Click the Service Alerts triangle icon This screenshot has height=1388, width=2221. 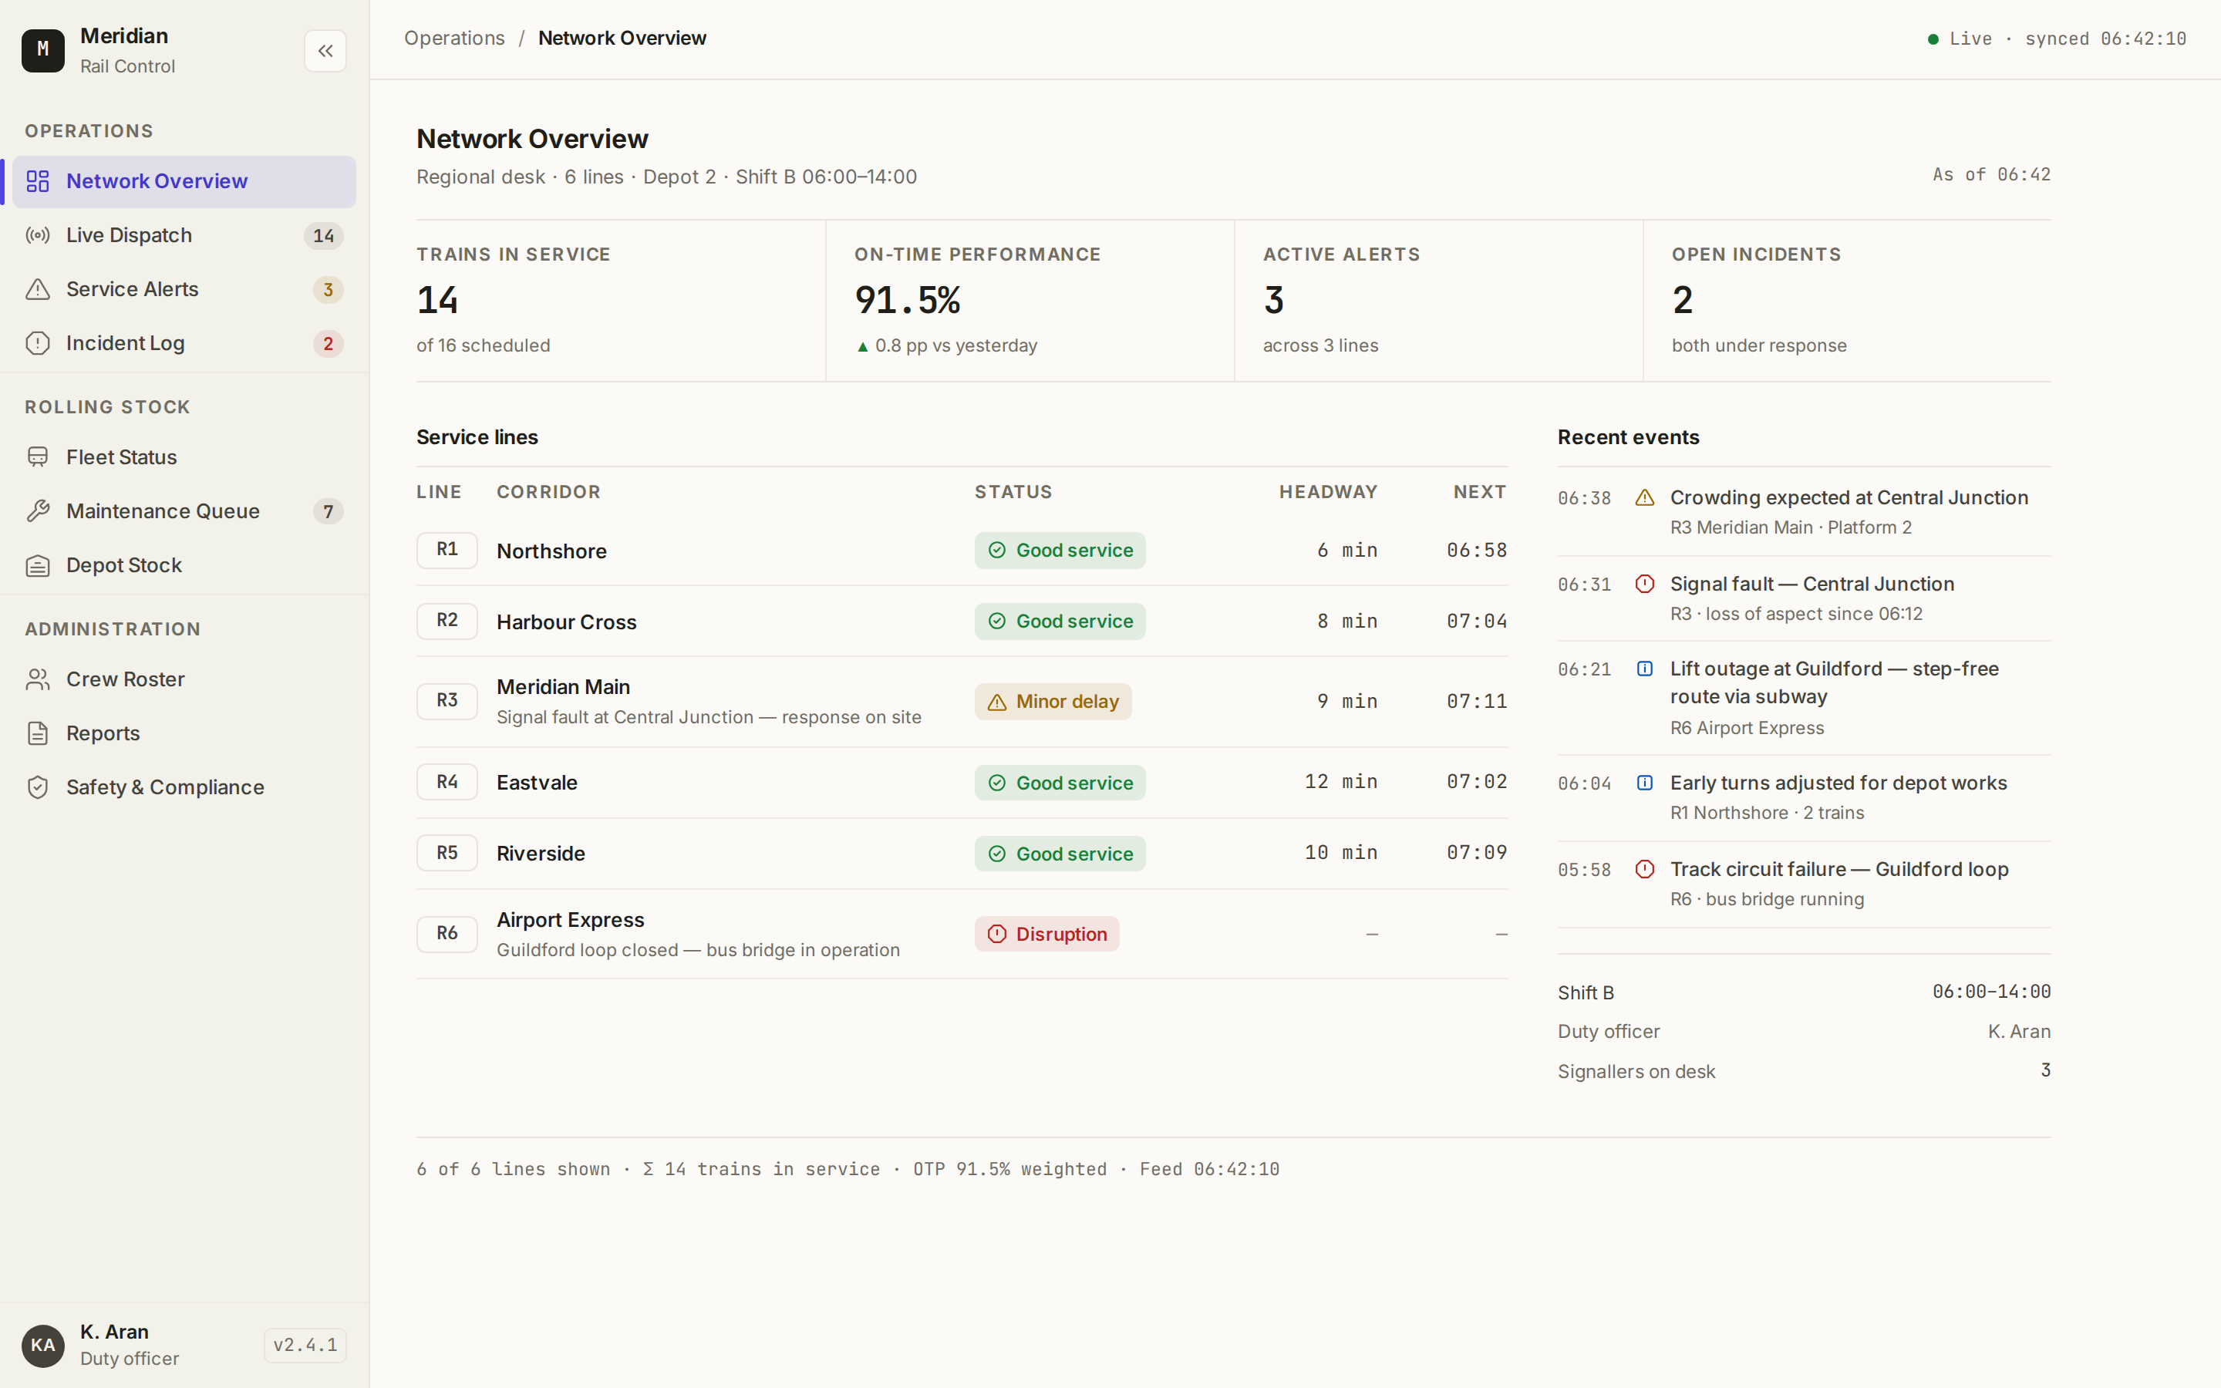point(38,289)
